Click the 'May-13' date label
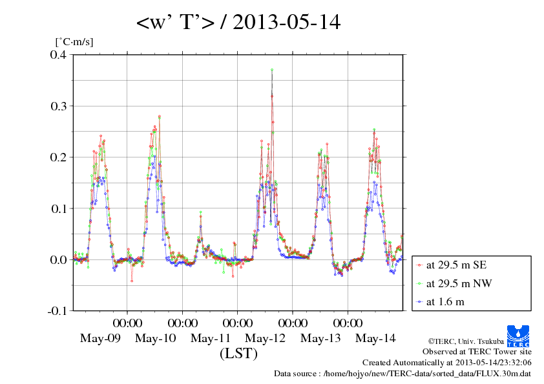Screen dimensions: 544x384 coord(320,338)
